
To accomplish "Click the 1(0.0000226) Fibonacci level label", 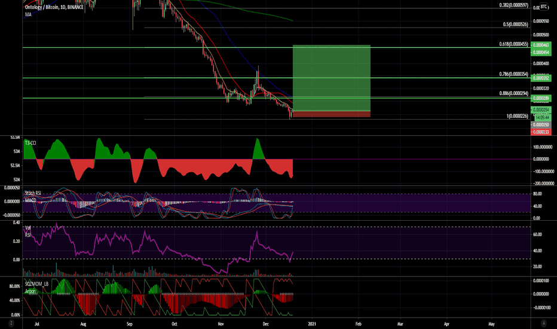I will pyautogui.click(x=517, y=116).
